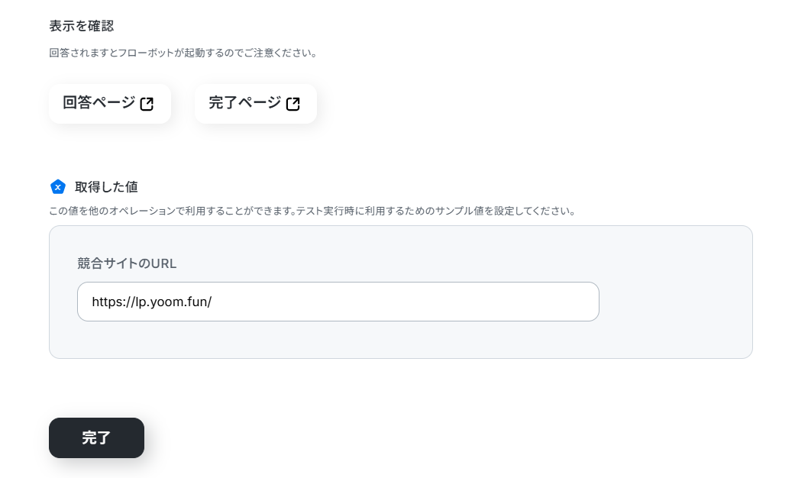Click the 回答ページ text label
The image size is (795, 478).
(x=99, y=103)
